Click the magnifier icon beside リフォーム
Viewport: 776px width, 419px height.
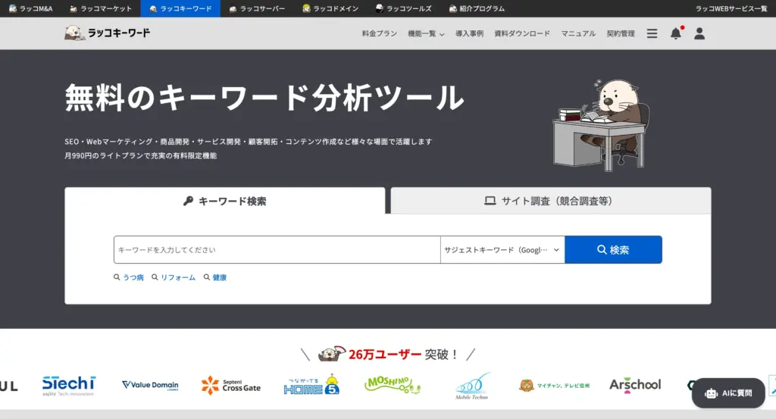155,277
